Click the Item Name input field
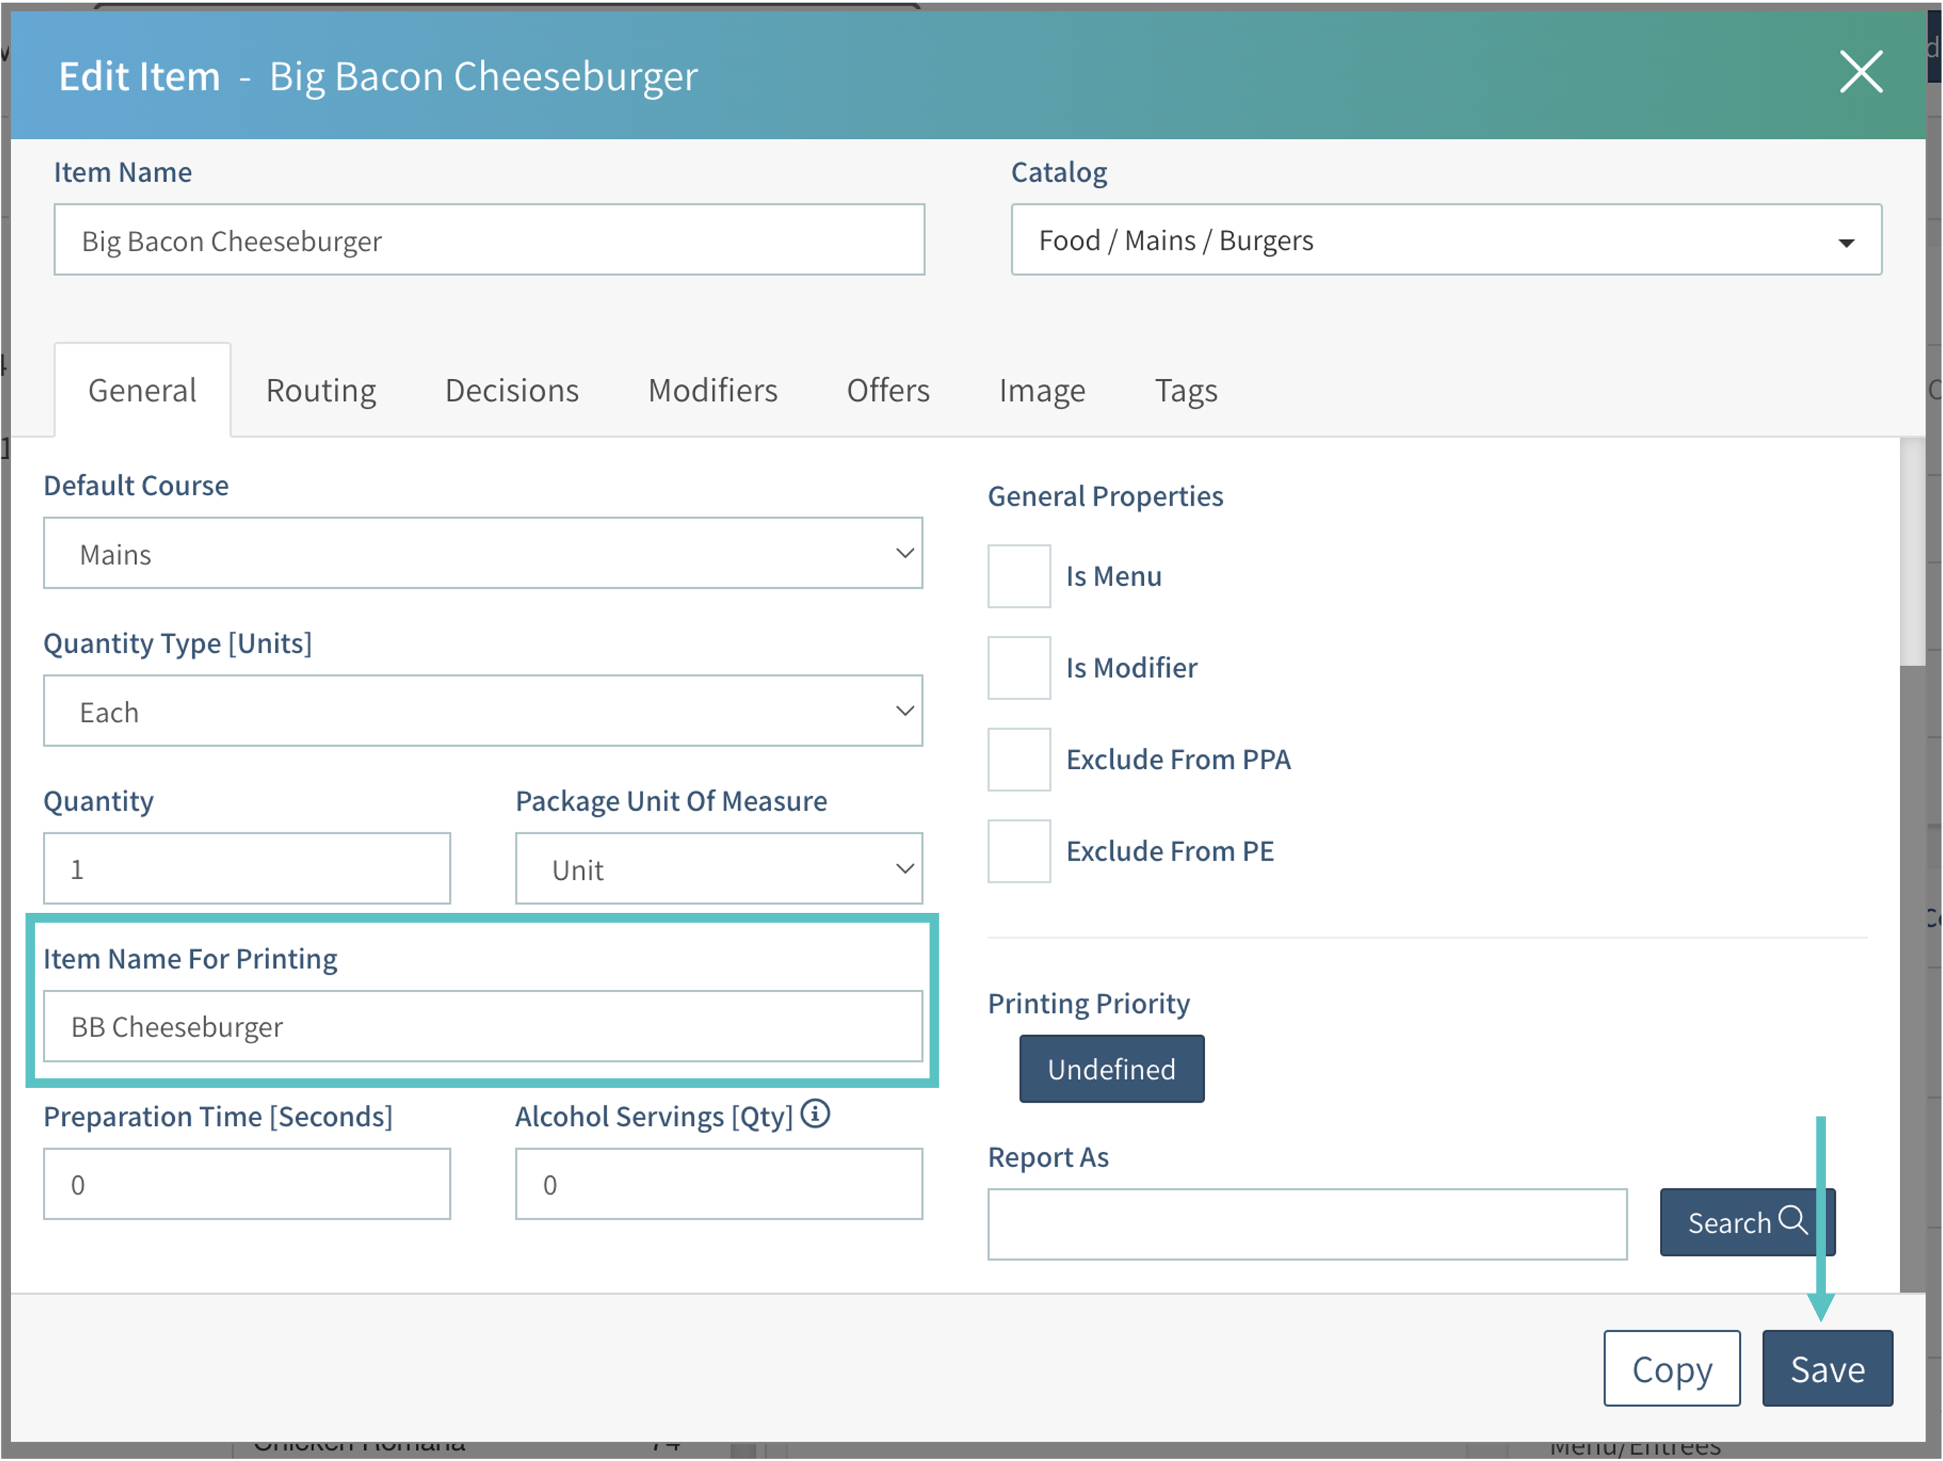 [x=489, y=240]
